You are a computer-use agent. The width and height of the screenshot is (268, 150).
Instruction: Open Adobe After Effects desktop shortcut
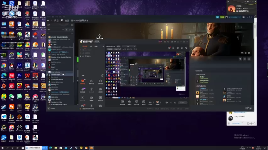tap(19, 67)
